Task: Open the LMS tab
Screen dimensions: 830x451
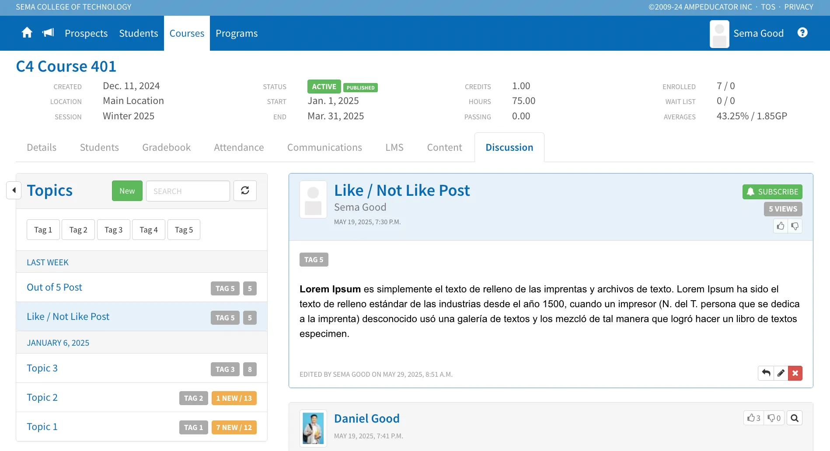Action: [x=394, y=147]
